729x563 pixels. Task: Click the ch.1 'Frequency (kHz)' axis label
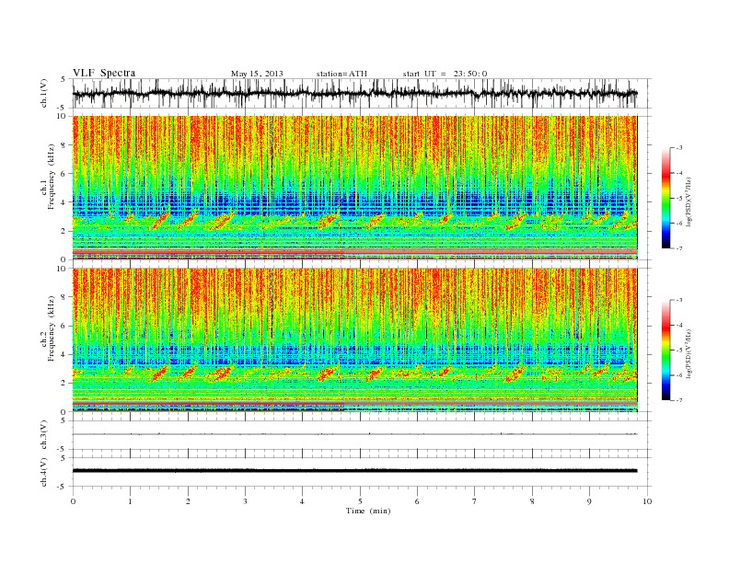coord(51,177)
